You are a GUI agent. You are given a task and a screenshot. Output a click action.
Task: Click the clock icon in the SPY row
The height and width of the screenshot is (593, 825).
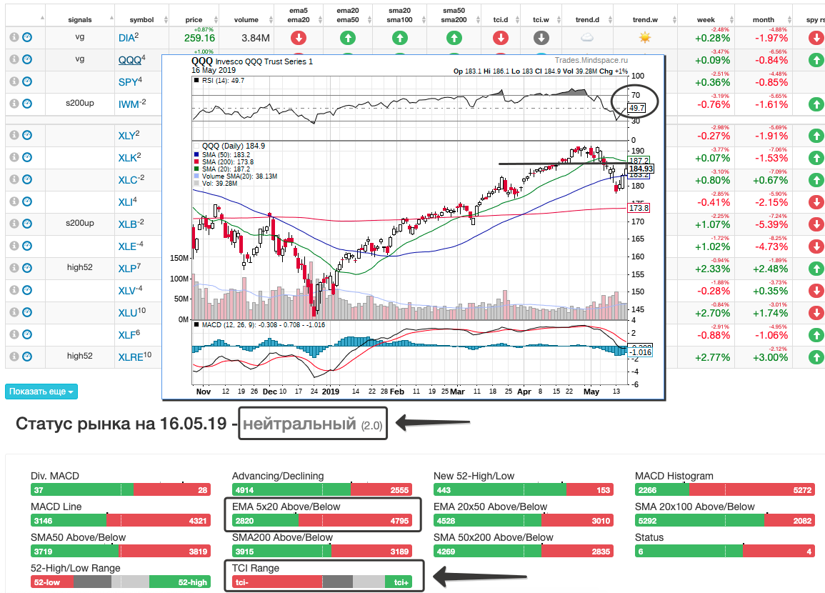(x=27, y=81)
